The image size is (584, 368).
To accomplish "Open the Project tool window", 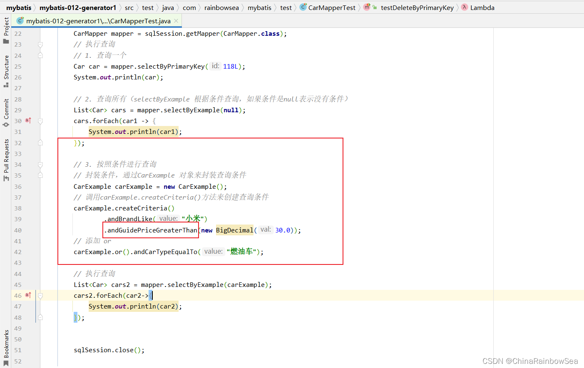I will tap(6, 30).
